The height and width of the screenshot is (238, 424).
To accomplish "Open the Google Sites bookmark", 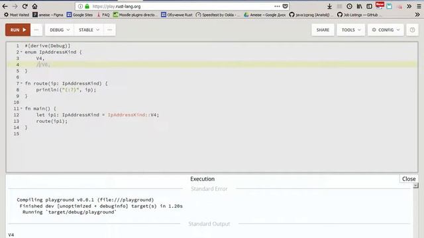I will 79,15.
